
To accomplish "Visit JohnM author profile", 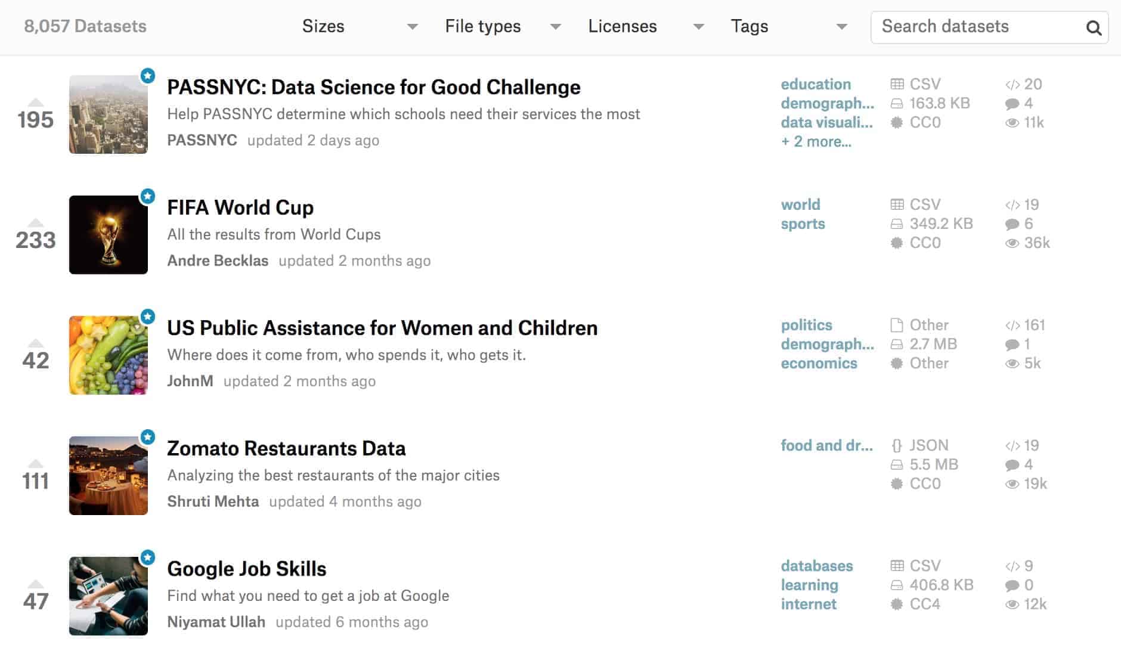I will coord(190,381).
